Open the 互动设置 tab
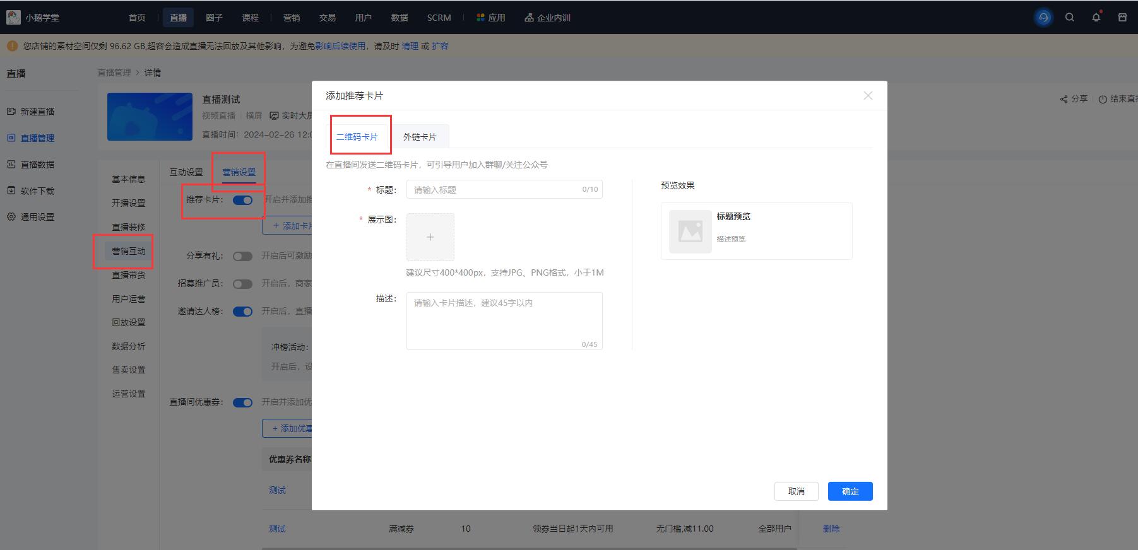The image size is (1138, 550). pos(186,172)
